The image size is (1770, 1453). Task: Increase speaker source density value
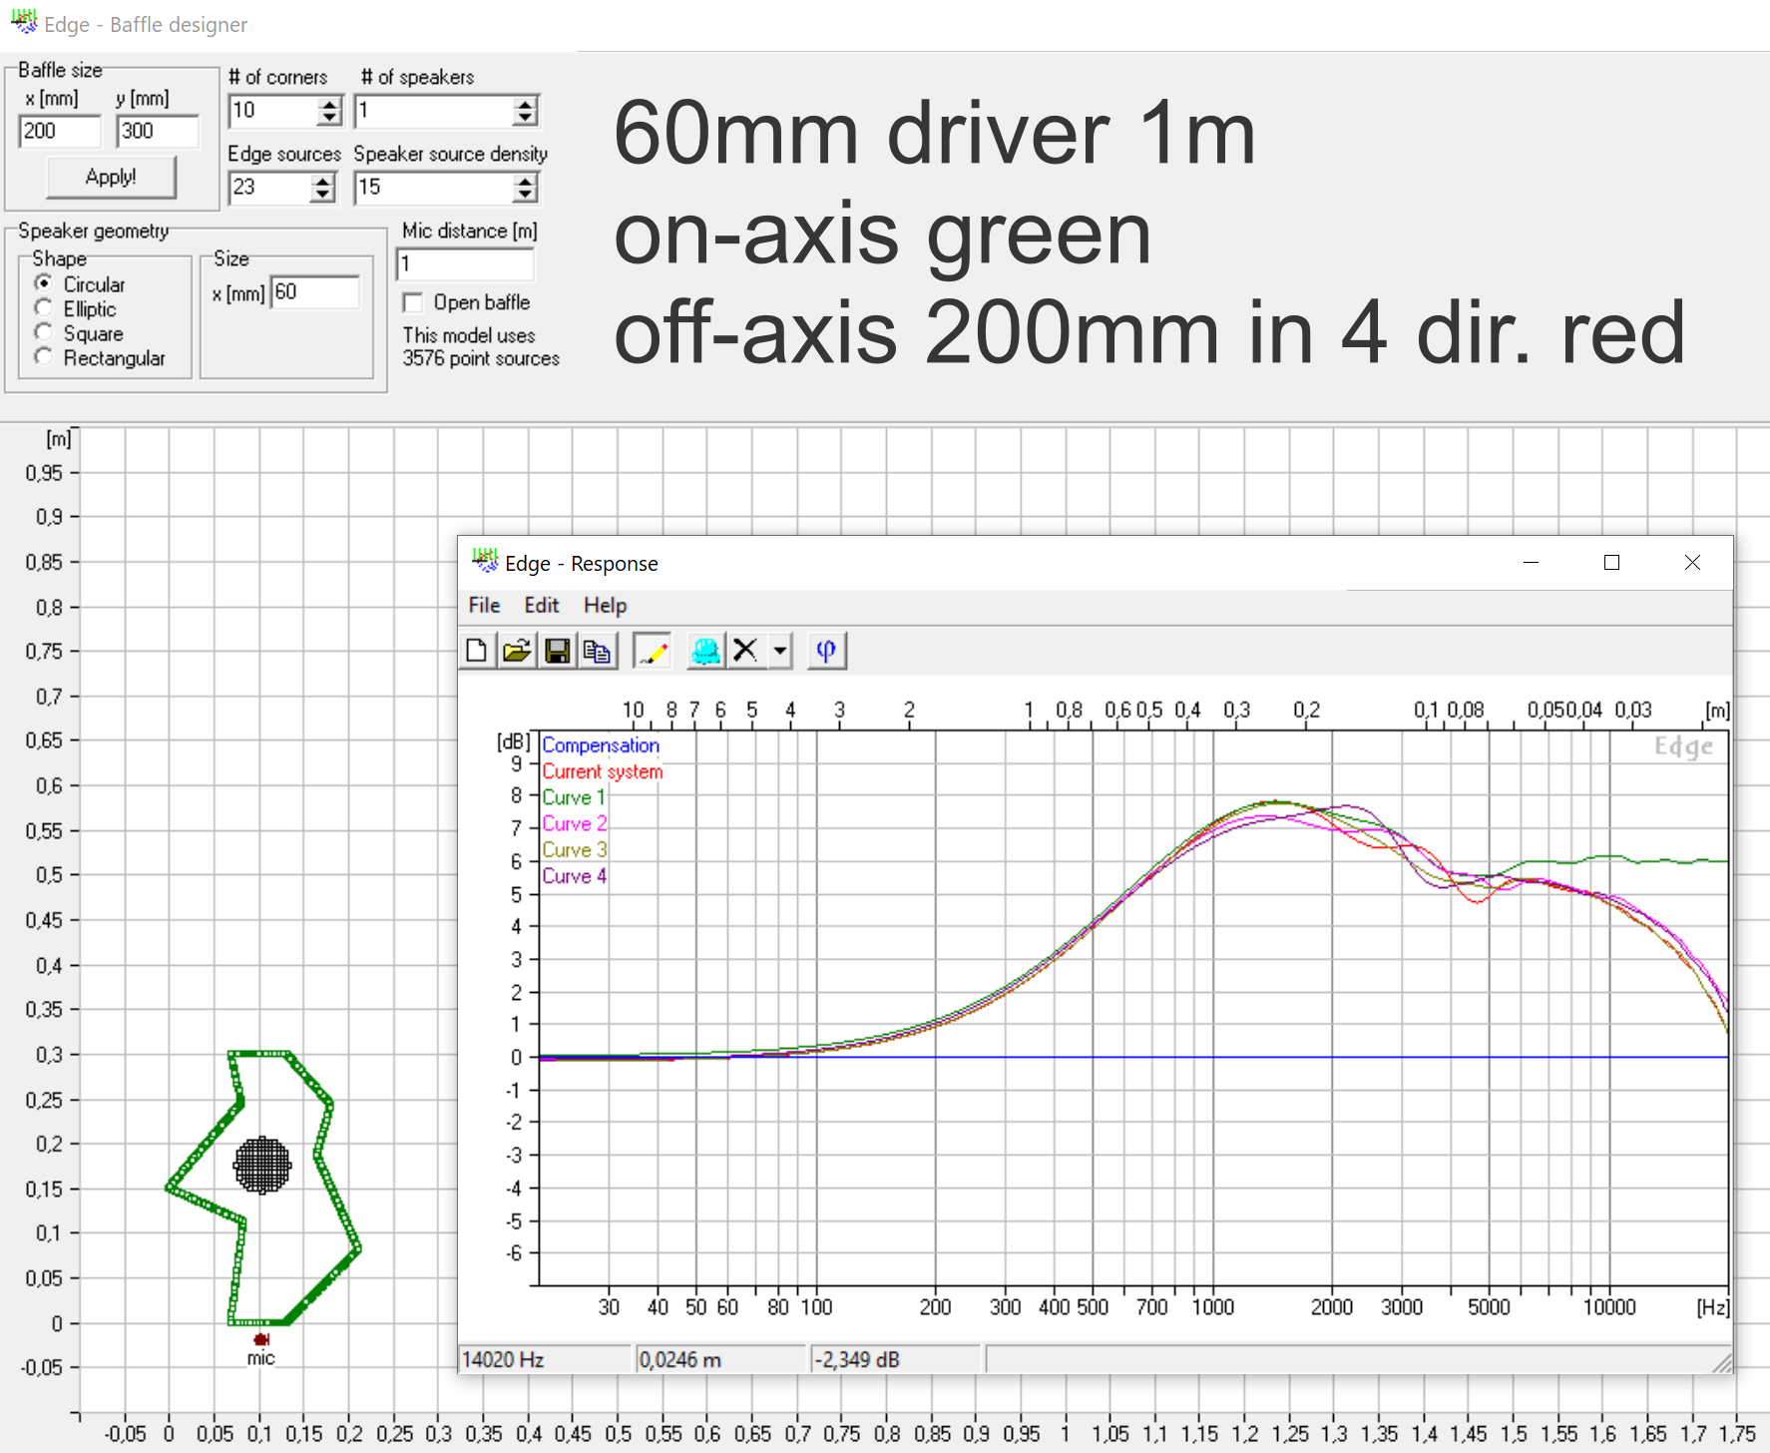click(x=525, y=181)
